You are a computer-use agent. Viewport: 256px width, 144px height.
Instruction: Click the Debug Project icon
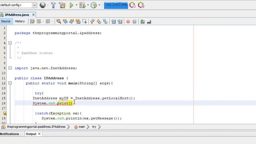point(82,5)
